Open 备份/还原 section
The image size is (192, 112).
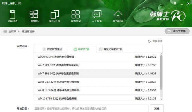(x=55, y=16)
